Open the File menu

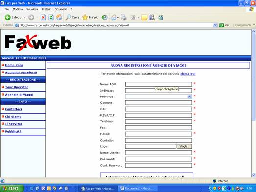7,9
